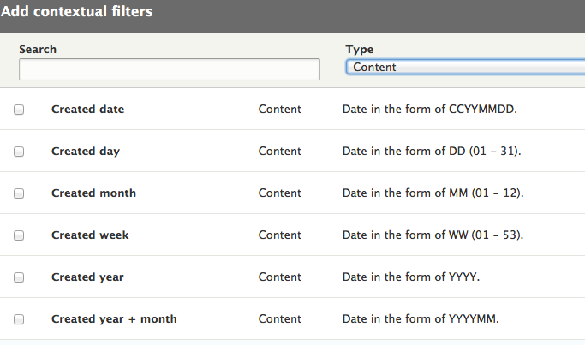Enable the Created day filter checkbox
The image size is (585, 345).
pyautogui.click(x=19, y=152)
